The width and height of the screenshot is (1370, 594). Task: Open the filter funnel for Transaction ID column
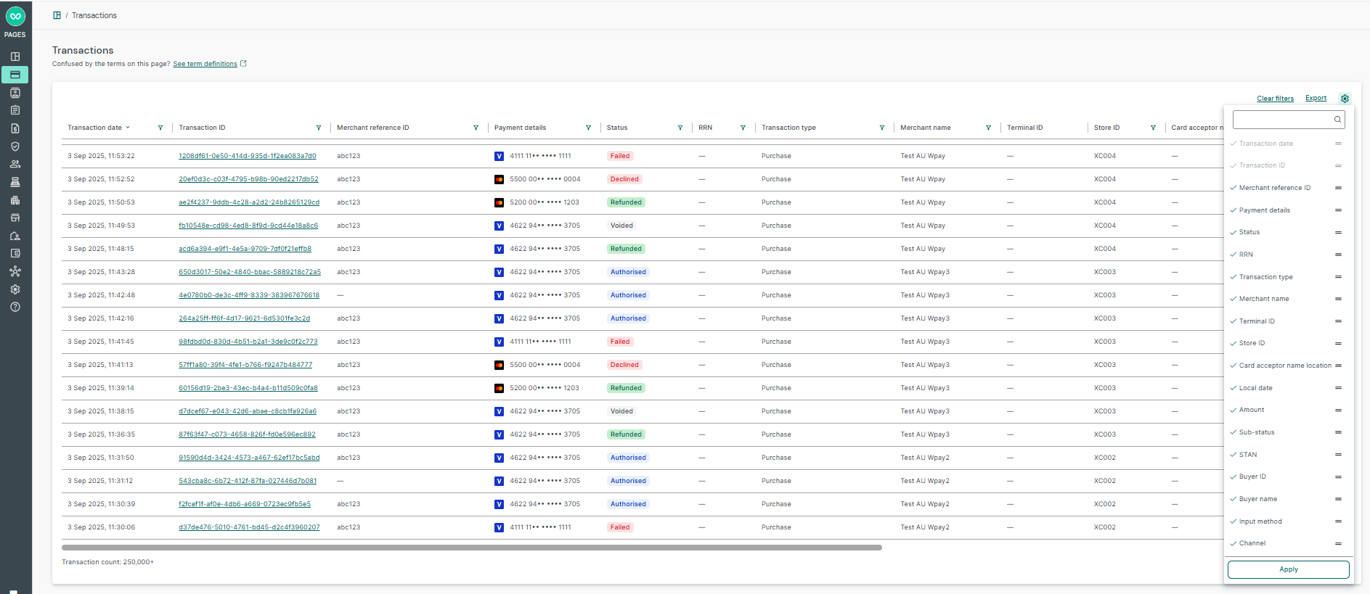[x=319, y=128]
